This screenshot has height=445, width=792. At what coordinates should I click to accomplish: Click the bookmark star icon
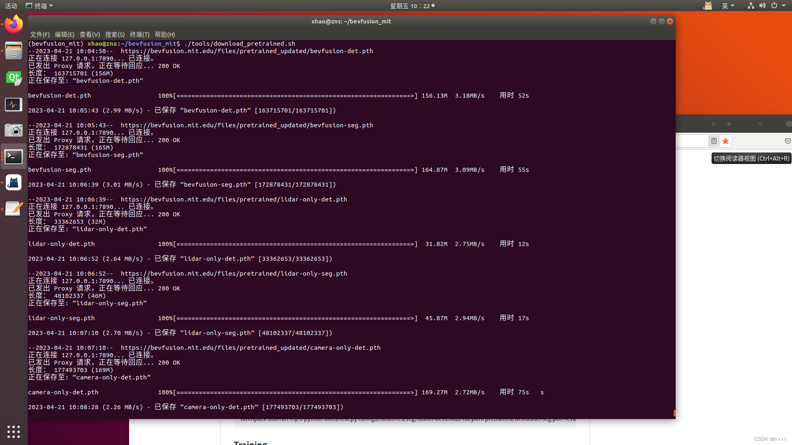click(726, 141)
